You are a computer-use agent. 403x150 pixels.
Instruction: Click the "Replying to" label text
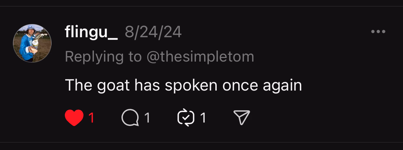[103, 57]
